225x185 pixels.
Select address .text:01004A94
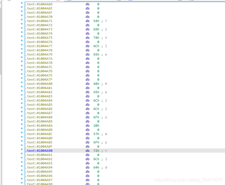[39, 167]
